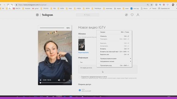Open the Youtube bookmark folder
Image resolution: width=177 pixels, height=99 pixels.
pos(26,9)
